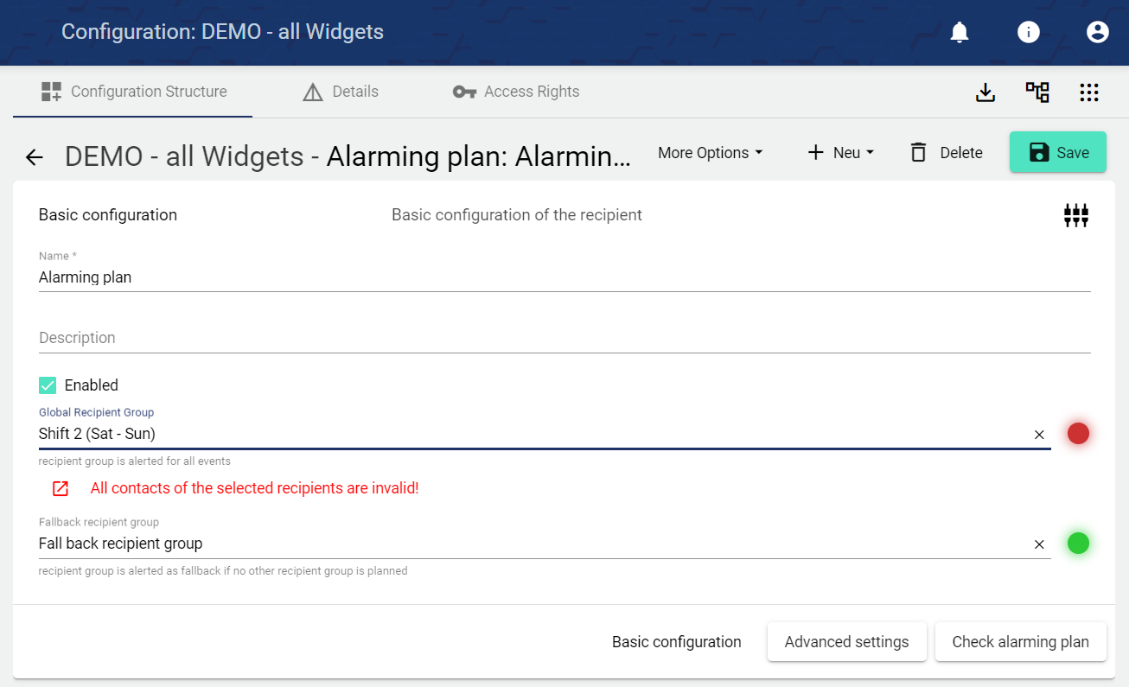Go back using the left arrow
The width and height of the screenshot is (1129, 687).
click(34, 156)
